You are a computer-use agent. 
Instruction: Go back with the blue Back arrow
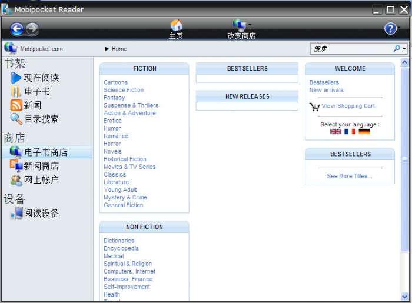point(17,29)
